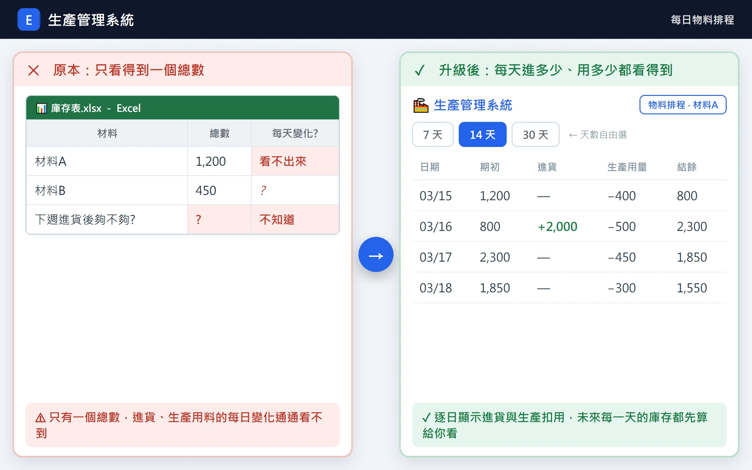
Task: Click 每日物料排程 in the top bar
Action: (x=702, y=20)
